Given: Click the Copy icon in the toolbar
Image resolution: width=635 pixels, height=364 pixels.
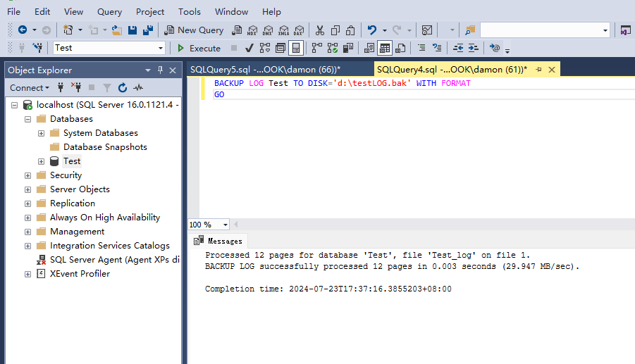Looking at the screenshot, I should 335,30.
